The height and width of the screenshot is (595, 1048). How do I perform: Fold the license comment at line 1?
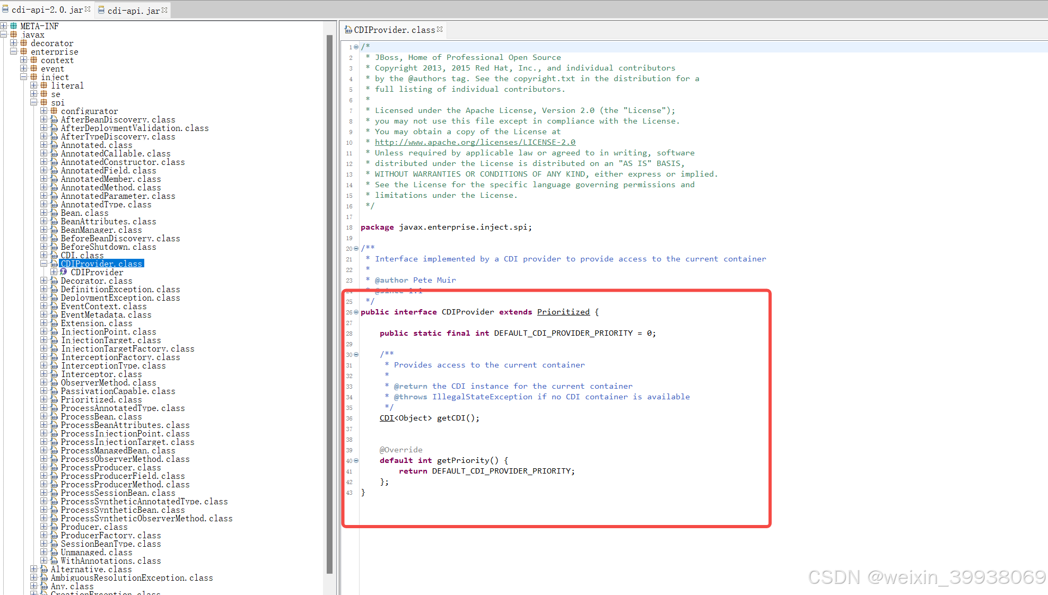[x=356, y=47]
